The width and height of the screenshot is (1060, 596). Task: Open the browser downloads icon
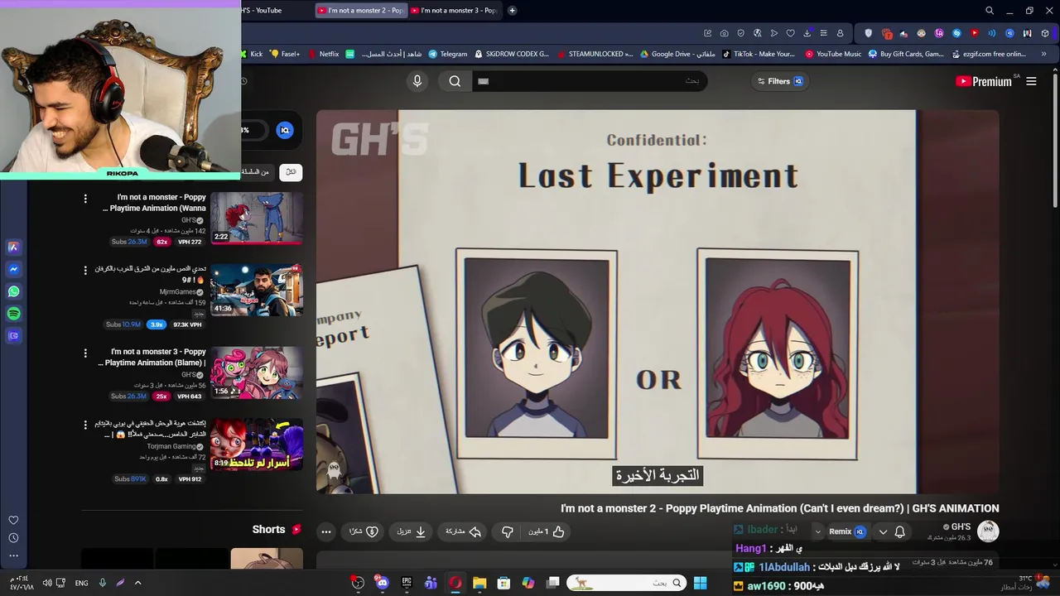(x=807, y=33)
